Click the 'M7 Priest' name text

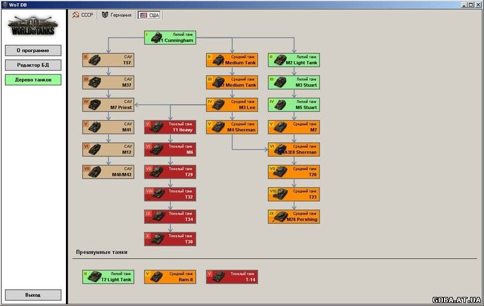121,108
